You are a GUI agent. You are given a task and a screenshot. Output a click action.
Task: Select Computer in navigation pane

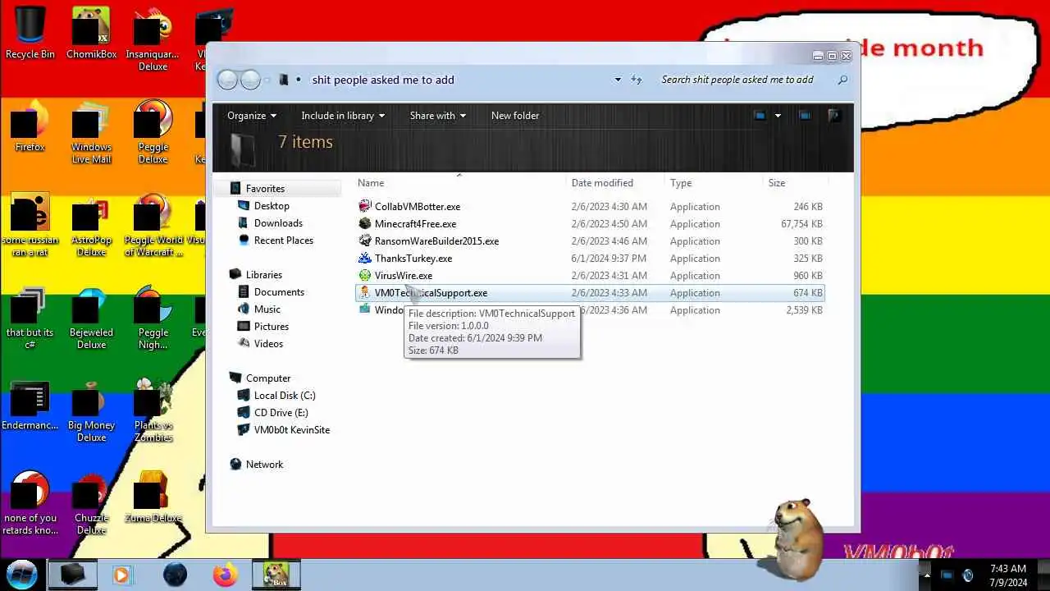click(x=268, y=378)
